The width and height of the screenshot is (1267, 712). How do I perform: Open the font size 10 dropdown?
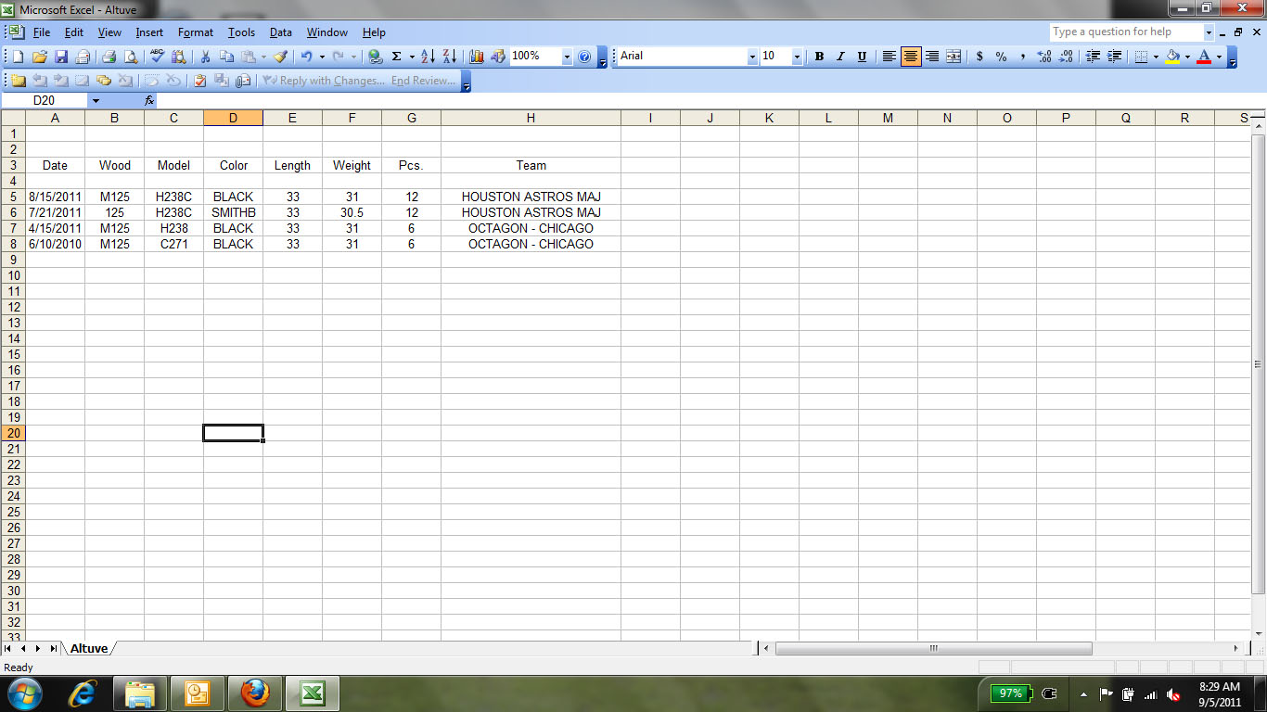pos(797,57)
